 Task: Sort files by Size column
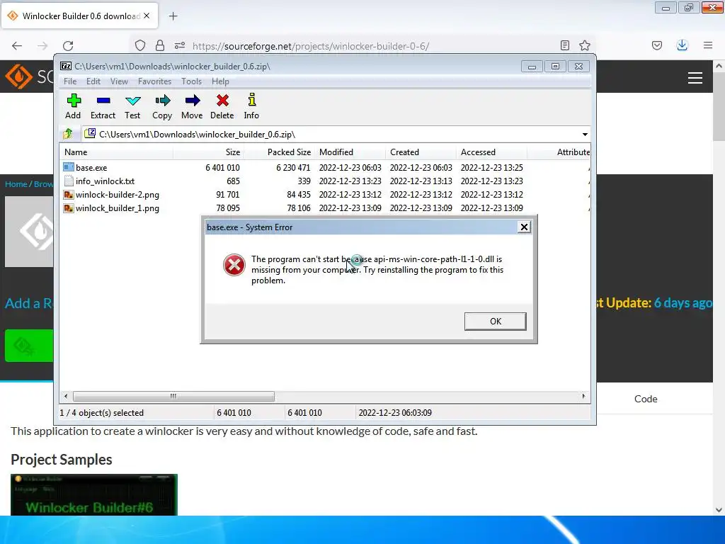pos(209,152)
